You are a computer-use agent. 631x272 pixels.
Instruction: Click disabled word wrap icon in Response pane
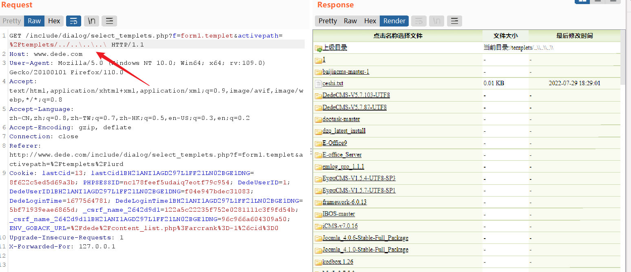tap(419, 21)
